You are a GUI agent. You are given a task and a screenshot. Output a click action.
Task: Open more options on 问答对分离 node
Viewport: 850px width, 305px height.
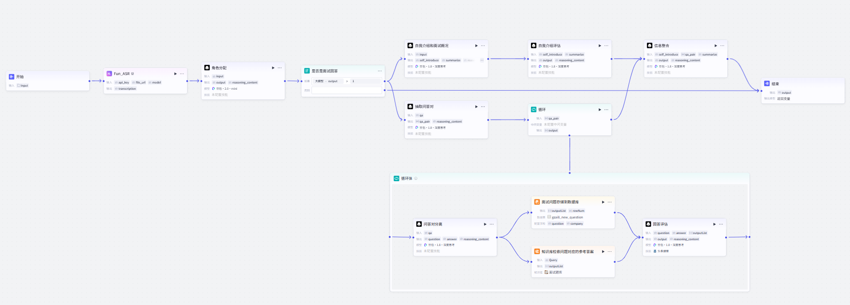(492, 224)
